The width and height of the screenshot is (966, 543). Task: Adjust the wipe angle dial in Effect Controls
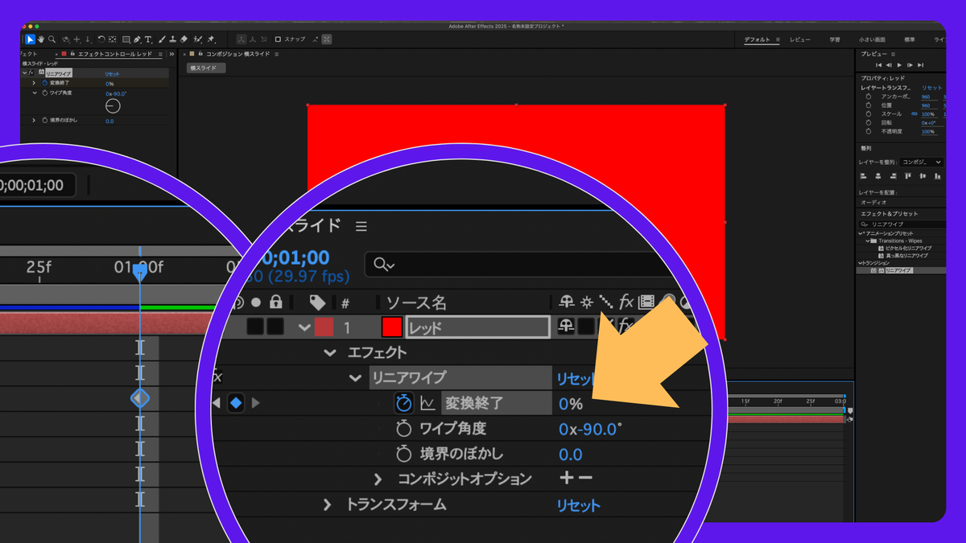click(x=113, y=106)
